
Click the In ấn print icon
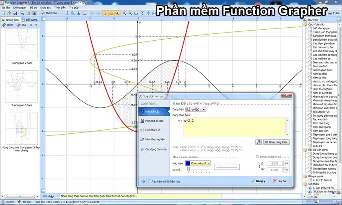333,13
